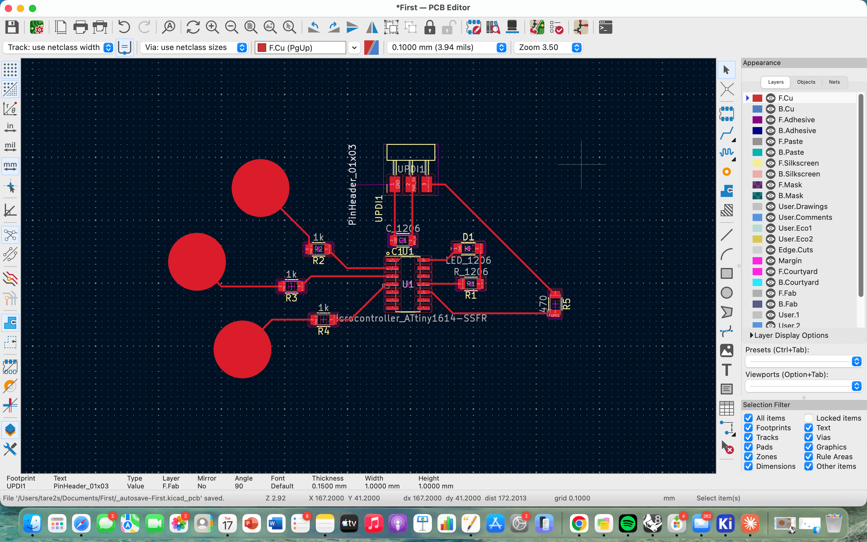Click the F.Silkscreen color swatch

757,163
